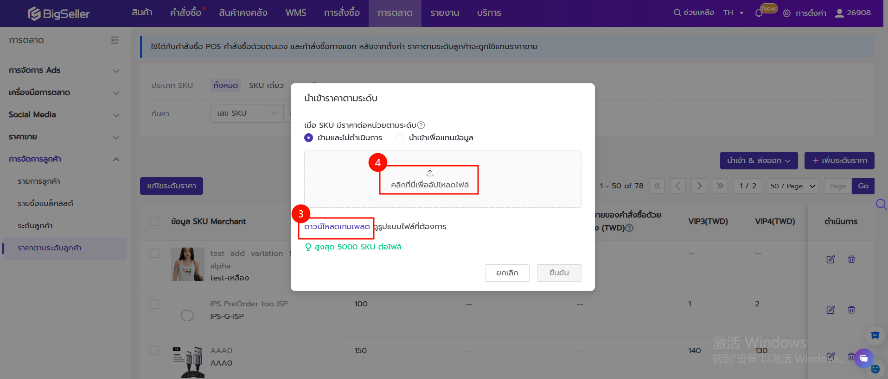
Task: Check the test add variation row checkbox
Action: (x=154, y=254)
